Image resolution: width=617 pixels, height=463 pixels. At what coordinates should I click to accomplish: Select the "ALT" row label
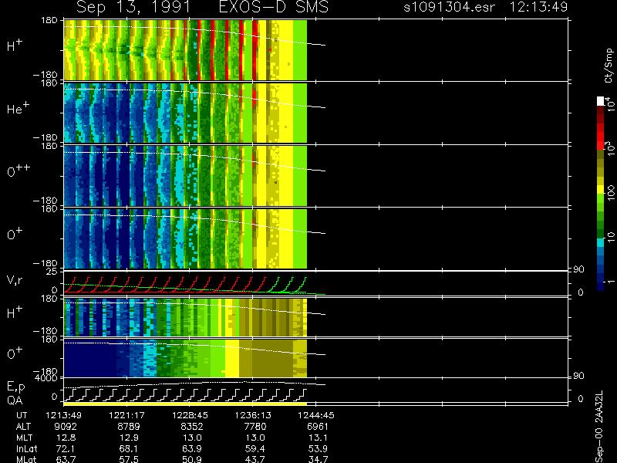23,427
